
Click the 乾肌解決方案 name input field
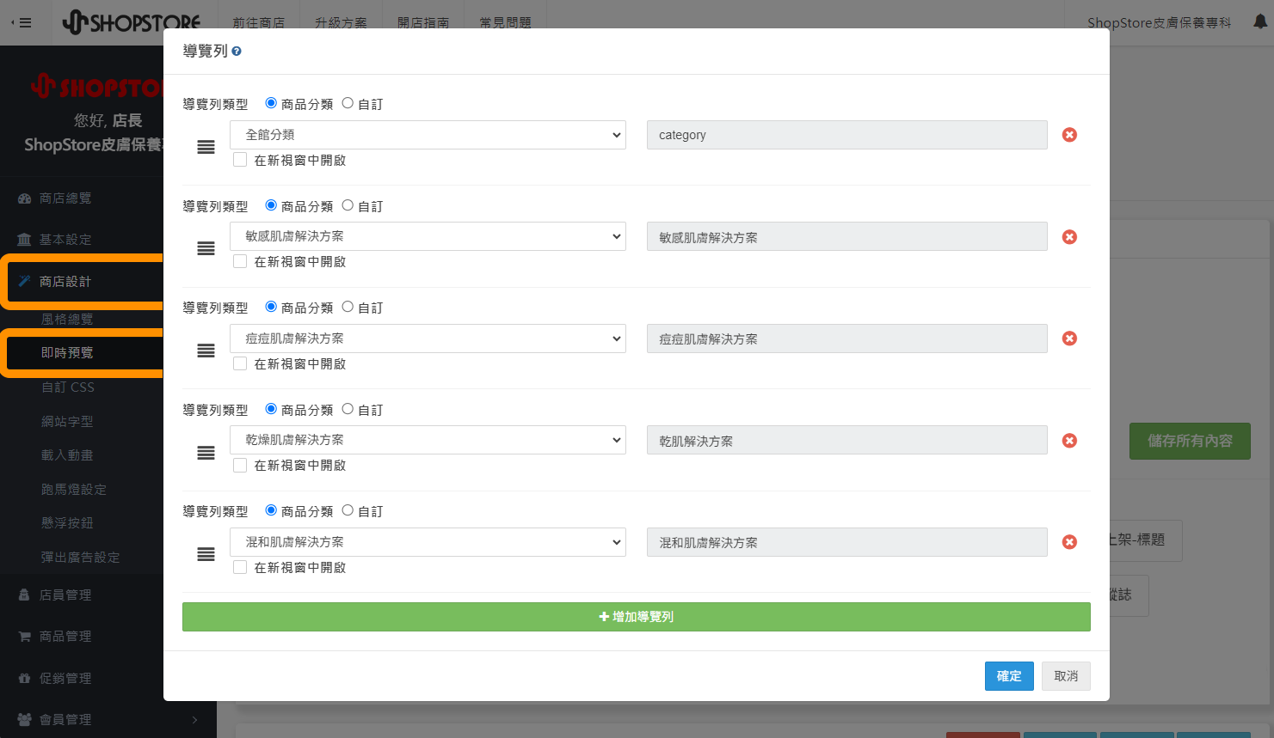(847, 440)
